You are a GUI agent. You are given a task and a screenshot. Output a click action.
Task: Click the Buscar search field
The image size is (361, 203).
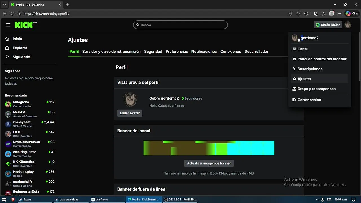click(180, 25)
